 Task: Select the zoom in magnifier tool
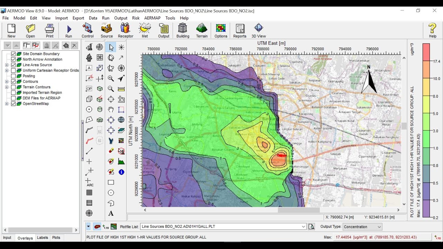(111, 79)
